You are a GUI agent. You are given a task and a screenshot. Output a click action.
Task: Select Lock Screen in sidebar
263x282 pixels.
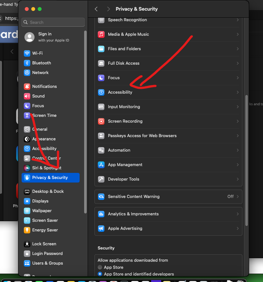click(44, 244)
